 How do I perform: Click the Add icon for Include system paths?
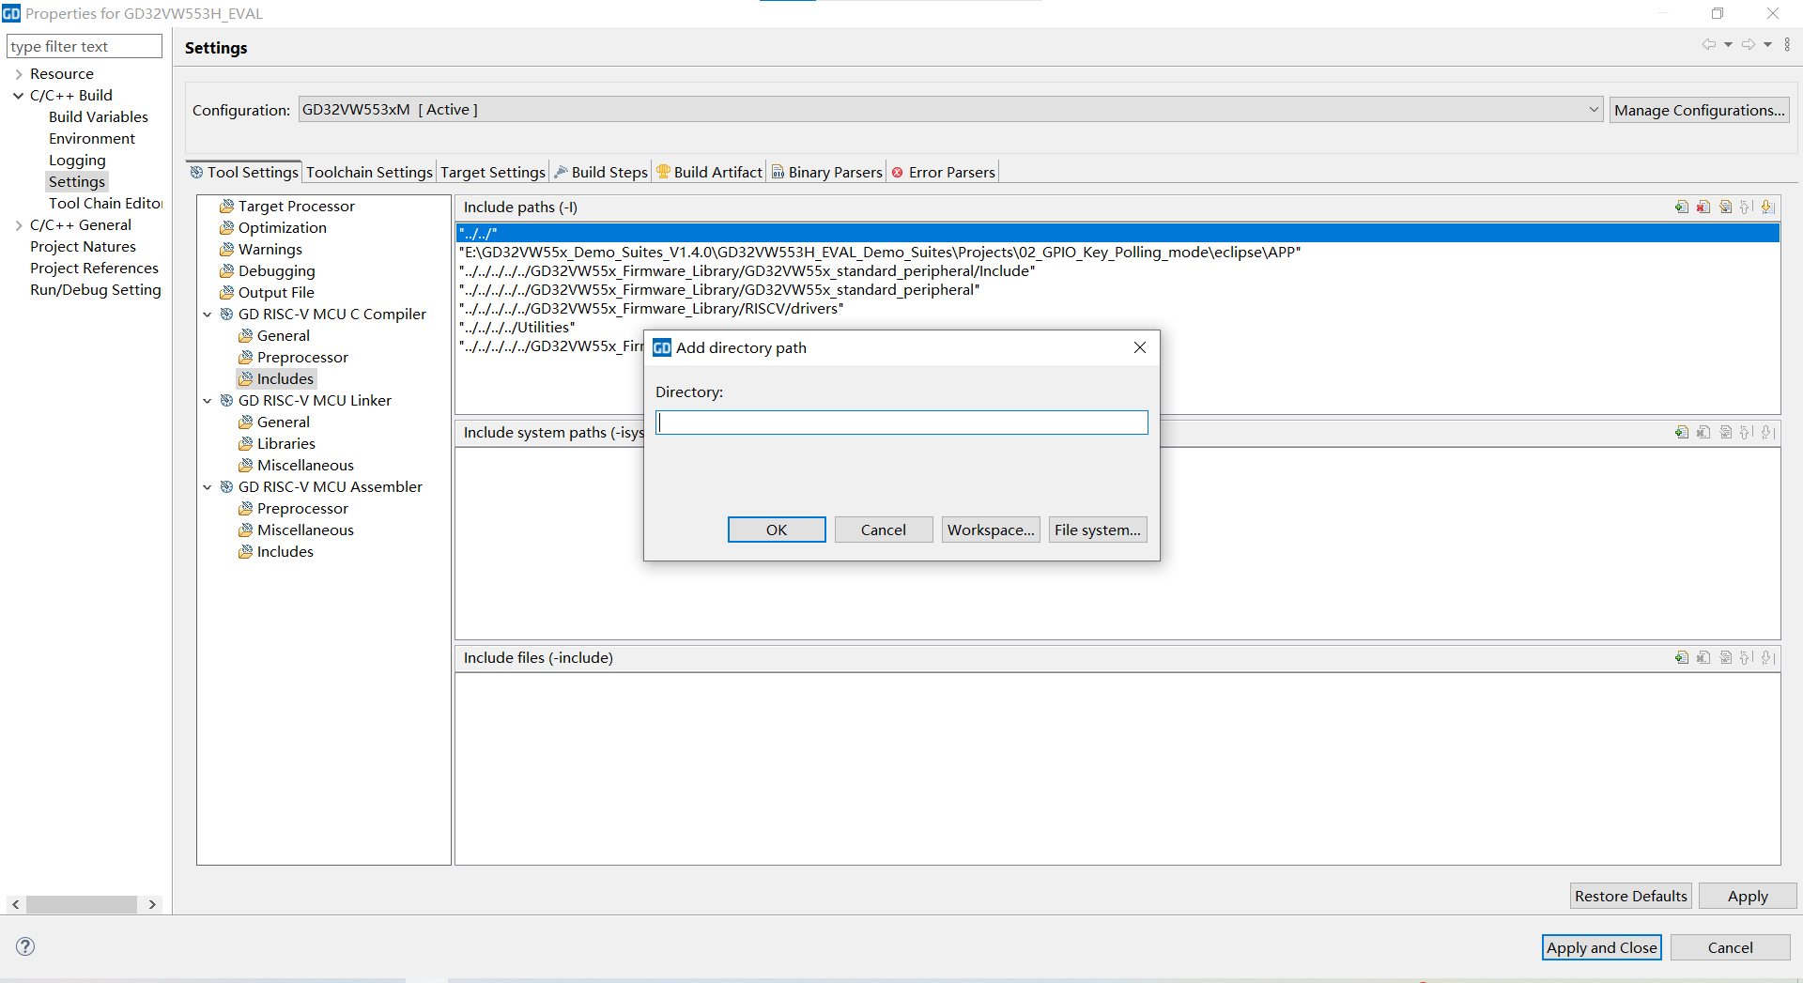(1681, 433)
